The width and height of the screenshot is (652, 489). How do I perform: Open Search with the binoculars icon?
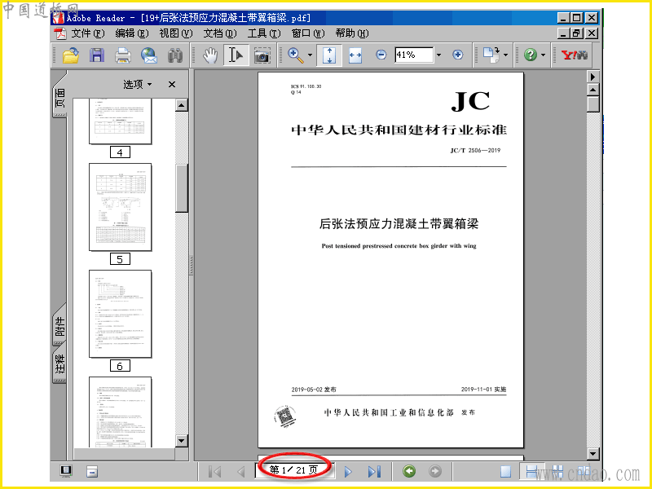(x=175, y=55)
